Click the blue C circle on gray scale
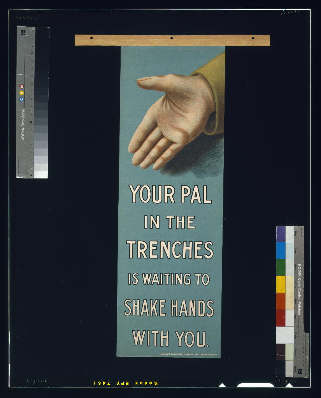Viewport: 321px width, 398px height. (x=22, y=99)
